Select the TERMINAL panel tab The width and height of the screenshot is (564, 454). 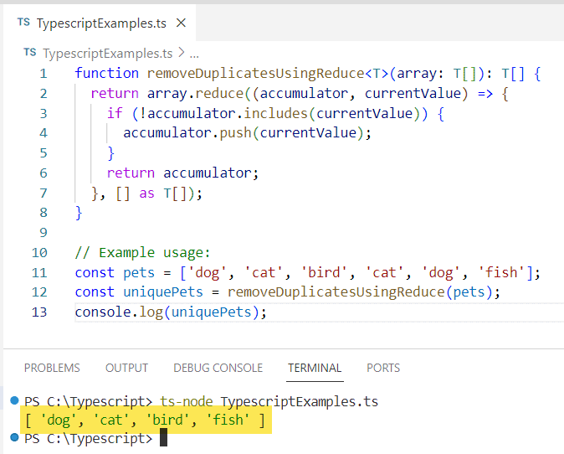315,368
